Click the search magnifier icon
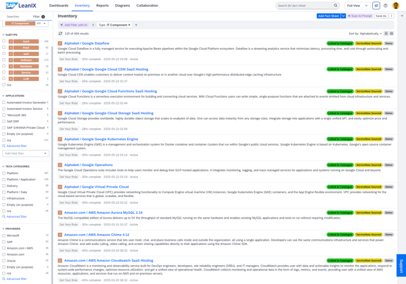406x284 pixels. pyautogui.click(x=336, y=5)
